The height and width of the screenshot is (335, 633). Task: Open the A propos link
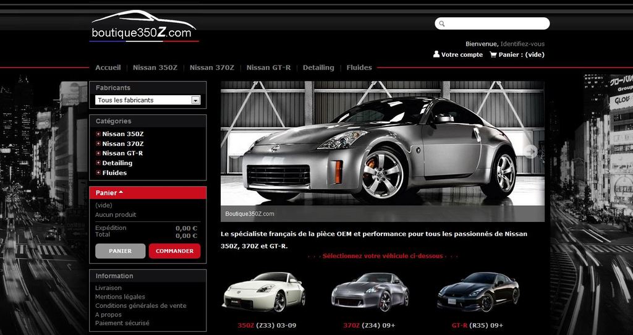pyautogui.click(x=108, y=315)
